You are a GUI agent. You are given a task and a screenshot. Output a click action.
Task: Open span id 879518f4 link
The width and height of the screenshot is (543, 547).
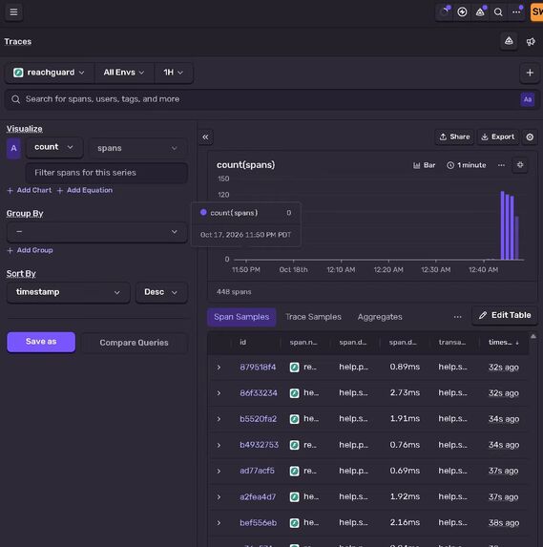tap(258, 368)
